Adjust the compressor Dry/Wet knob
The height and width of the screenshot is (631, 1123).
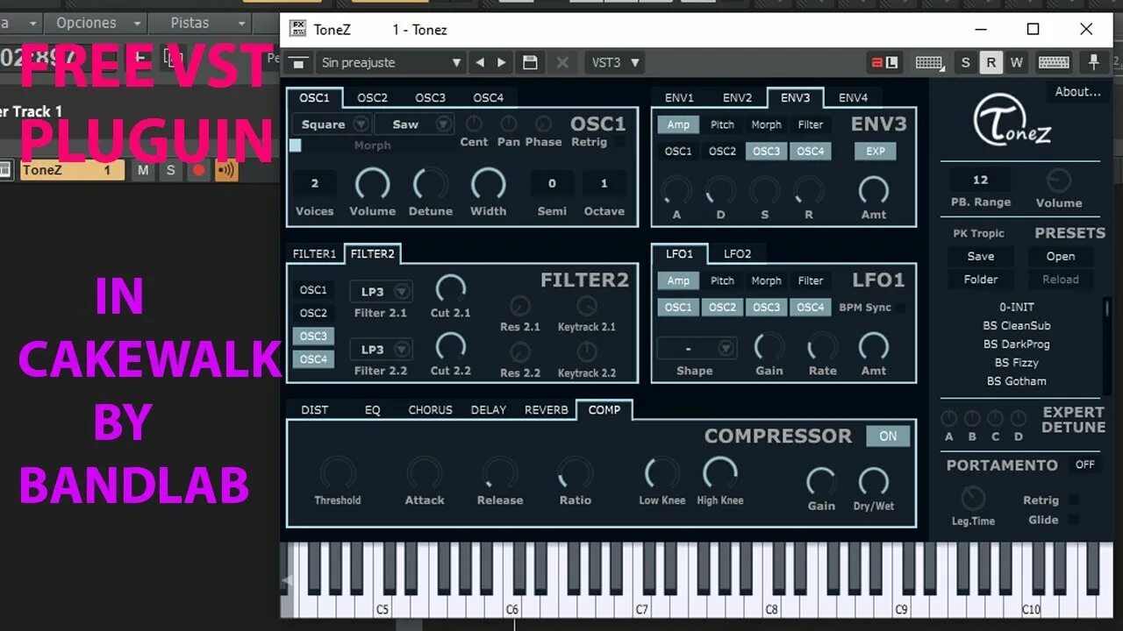click(x=873, y=482)
